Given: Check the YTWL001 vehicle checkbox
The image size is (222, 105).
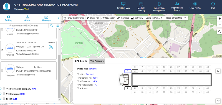Looking at the screenshot, I should coord(2,71).
